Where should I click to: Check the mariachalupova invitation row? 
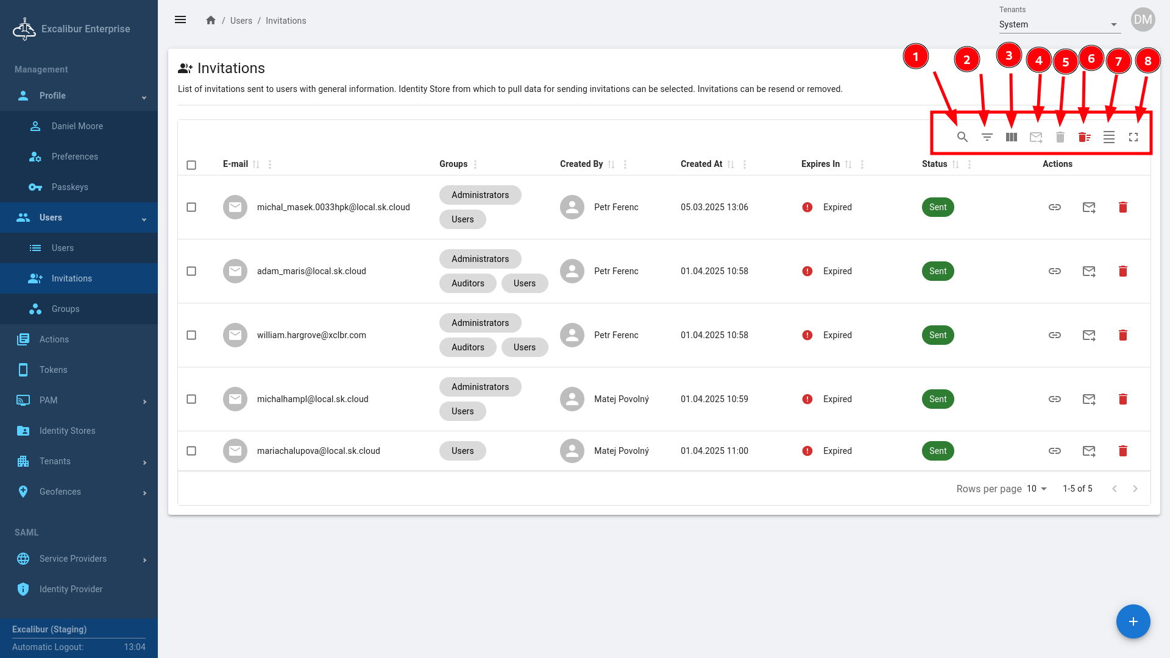click(191, 451)
